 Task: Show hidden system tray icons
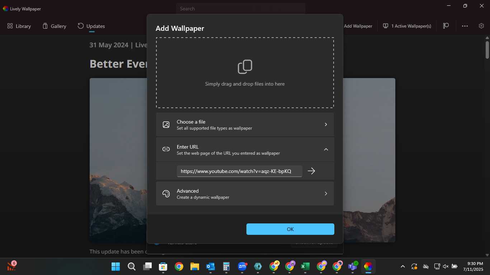(x=402, y=266)
